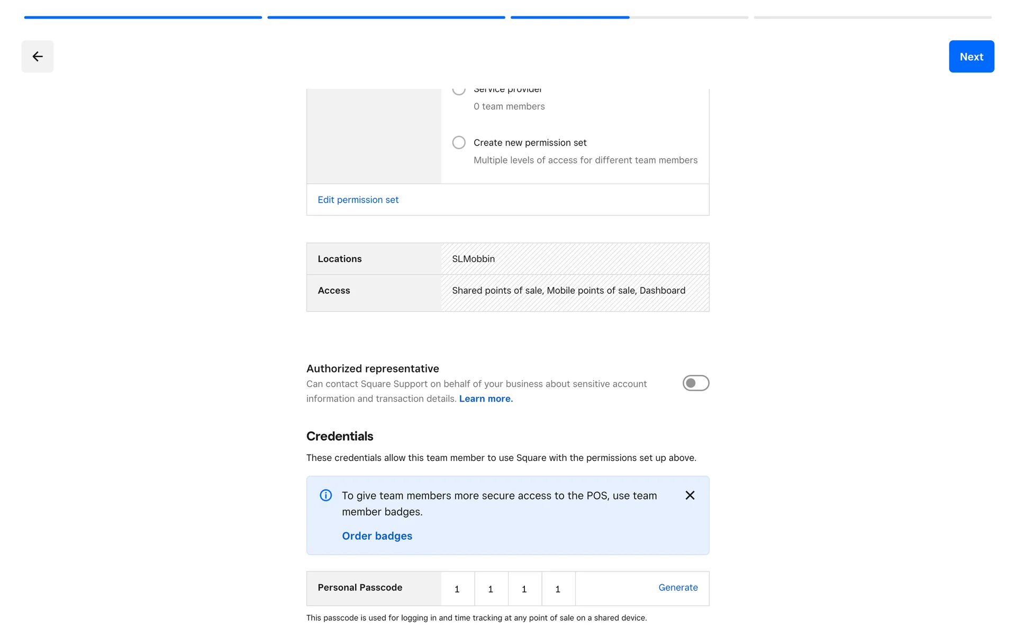Click the info icon in the badges banner

pos(326,495)
